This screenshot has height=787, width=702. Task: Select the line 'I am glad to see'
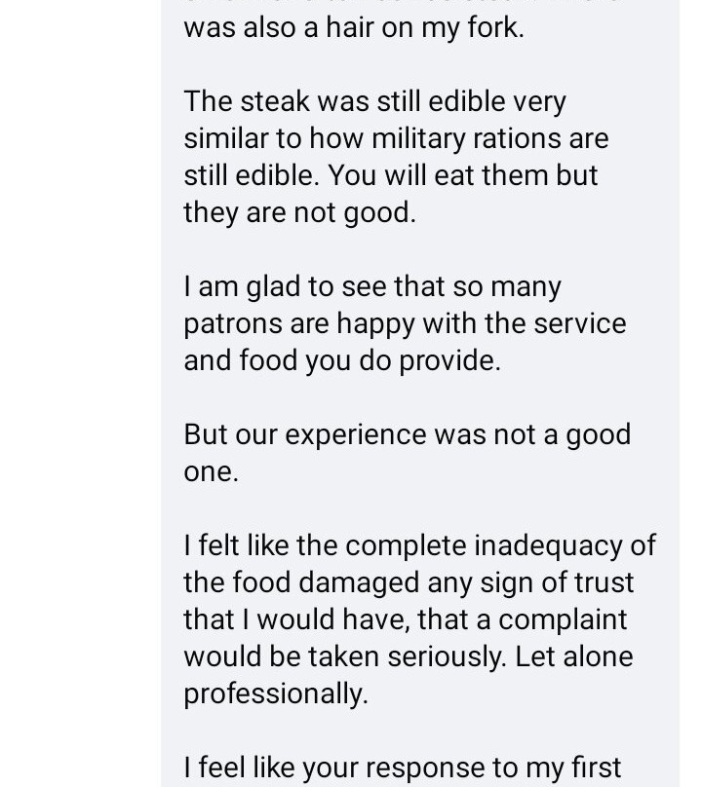[x=371, y=286]
